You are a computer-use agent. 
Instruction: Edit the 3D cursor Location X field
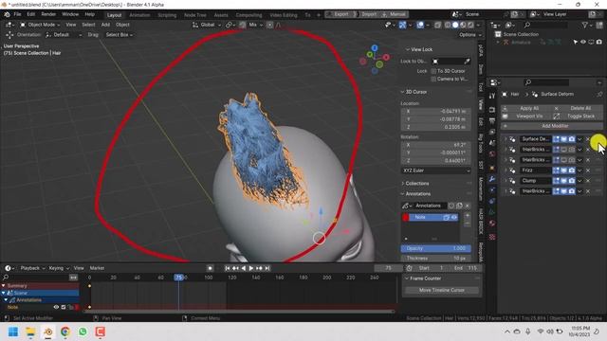click(436, 112)
